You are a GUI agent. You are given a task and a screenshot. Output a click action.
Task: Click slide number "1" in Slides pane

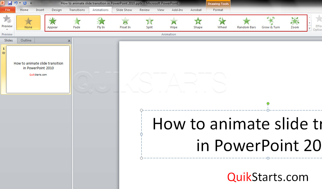pyautogui.click(x=4, y=49)
